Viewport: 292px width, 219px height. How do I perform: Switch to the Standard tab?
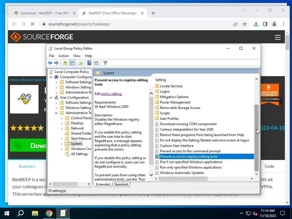(121, 184)
